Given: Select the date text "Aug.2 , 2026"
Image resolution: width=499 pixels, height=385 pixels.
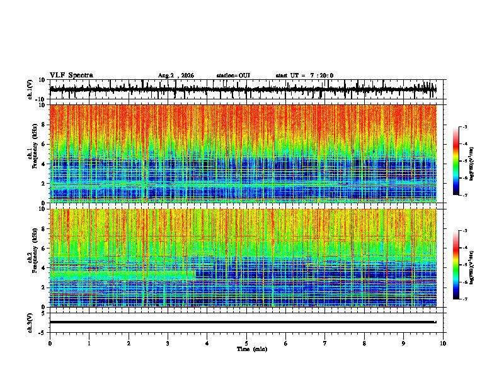Looking at the screenshot, I should tap(176, 75).
